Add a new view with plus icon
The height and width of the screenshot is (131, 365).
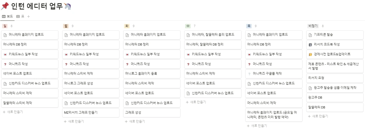click(x=28, y=16)
